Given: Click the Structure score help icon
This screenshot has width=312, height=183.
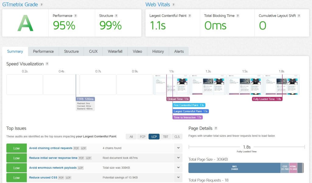Looking at the screenshot, I should (116, 16).
